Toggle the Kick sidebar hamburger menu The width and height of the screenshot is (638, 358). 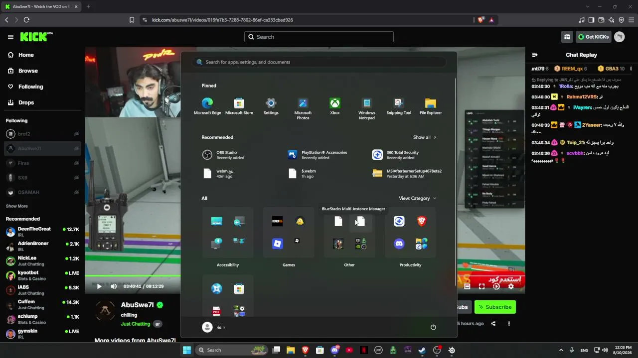10,37
